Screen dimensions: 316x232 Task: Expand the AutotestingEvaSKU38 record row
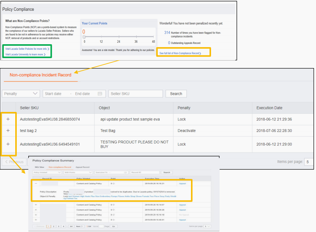pyautogui.click(x=8, y=119)
